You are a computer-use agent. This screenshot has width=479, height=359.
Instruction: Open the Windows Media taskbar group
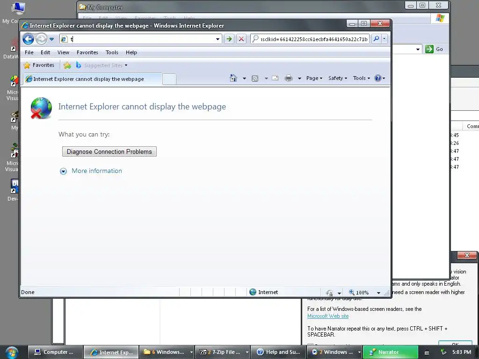tap(335, 352)
